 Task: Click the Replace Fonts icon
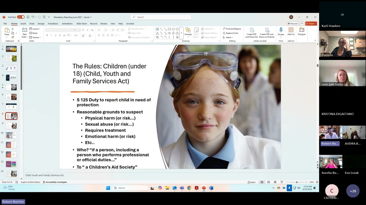pyautogui.click(x=230, y=33)
